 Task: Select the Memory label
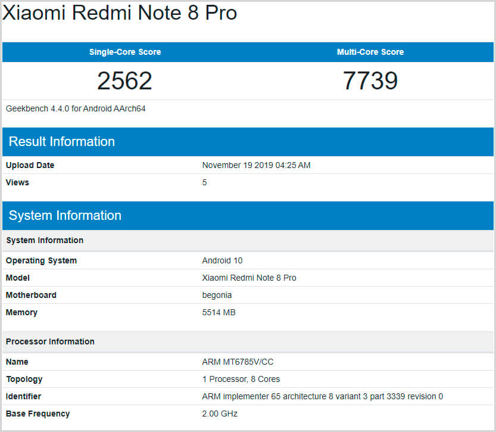[21, 312]
